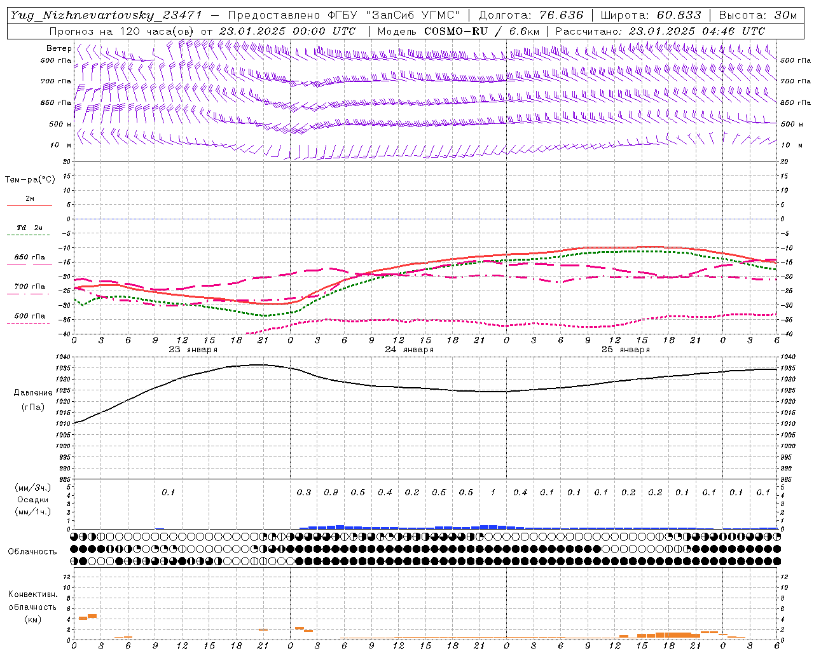
Task: Click the "Широта: 60.833" header field
Action: 651,15
